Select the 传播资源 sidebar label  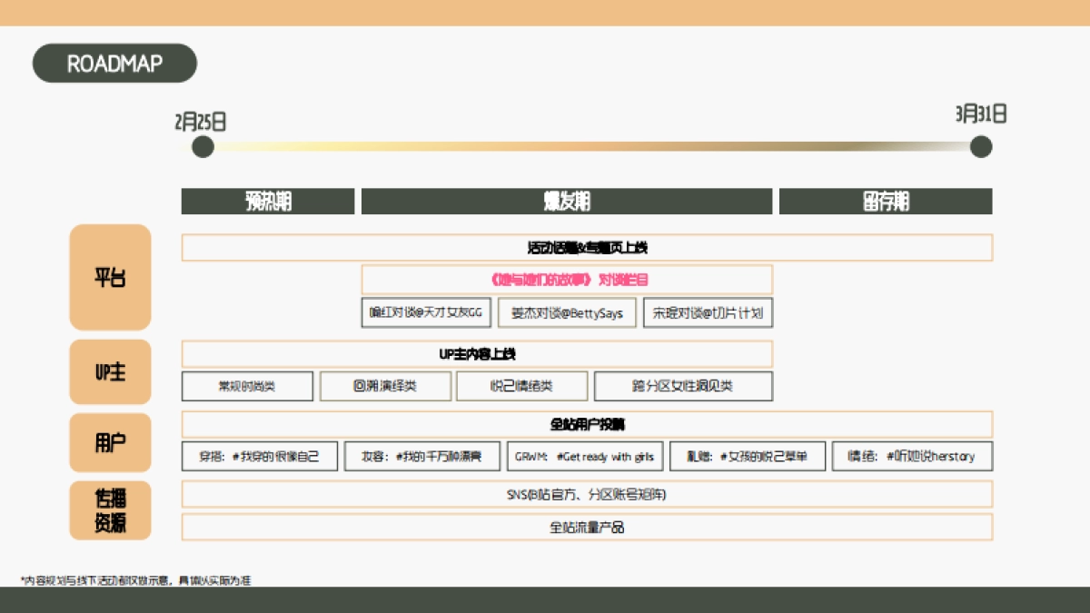coord(110,509)
